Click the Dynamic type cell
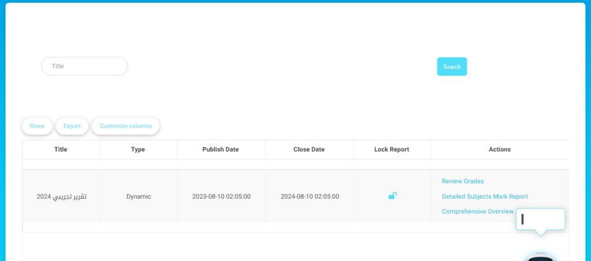The height and width of the screenshot is (261, 591). coord(139,196)
